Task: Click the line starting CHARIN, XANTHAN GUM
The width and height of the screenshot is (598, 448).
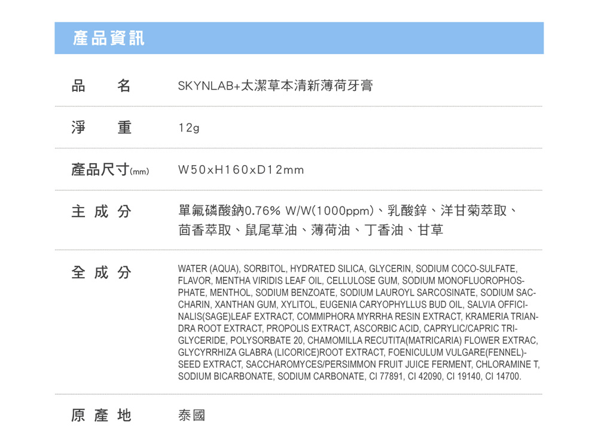Action: tap(353, 304)
